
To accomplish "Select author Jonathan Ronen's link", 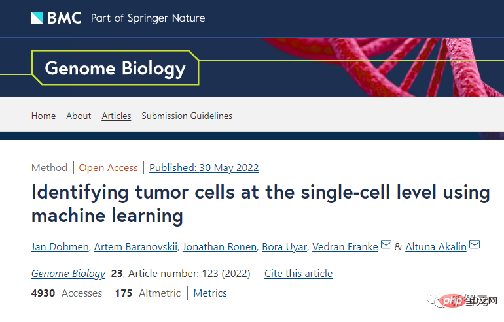I will click(x=219, y=246).
